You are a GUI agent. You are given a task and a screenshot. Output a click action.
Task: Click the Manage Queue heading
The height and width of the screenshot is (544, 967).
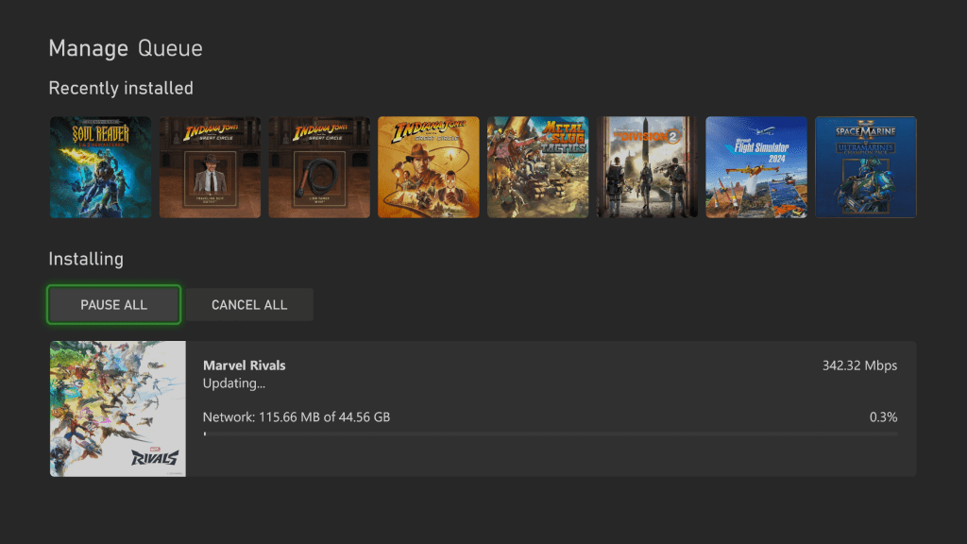coord(126,48)
